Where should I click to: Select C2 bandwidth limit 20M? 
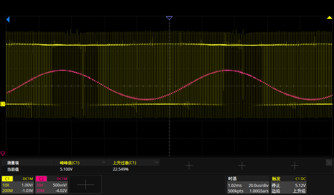(x=40, y=190)
